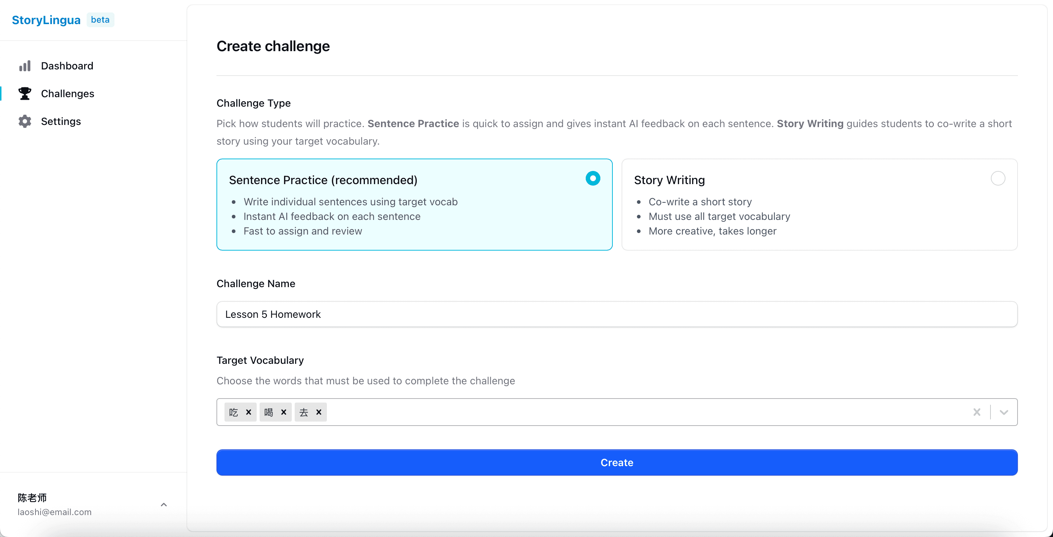Open the Challenges sidebar item
Screen dimensions: 1053x537
point(67,94)
